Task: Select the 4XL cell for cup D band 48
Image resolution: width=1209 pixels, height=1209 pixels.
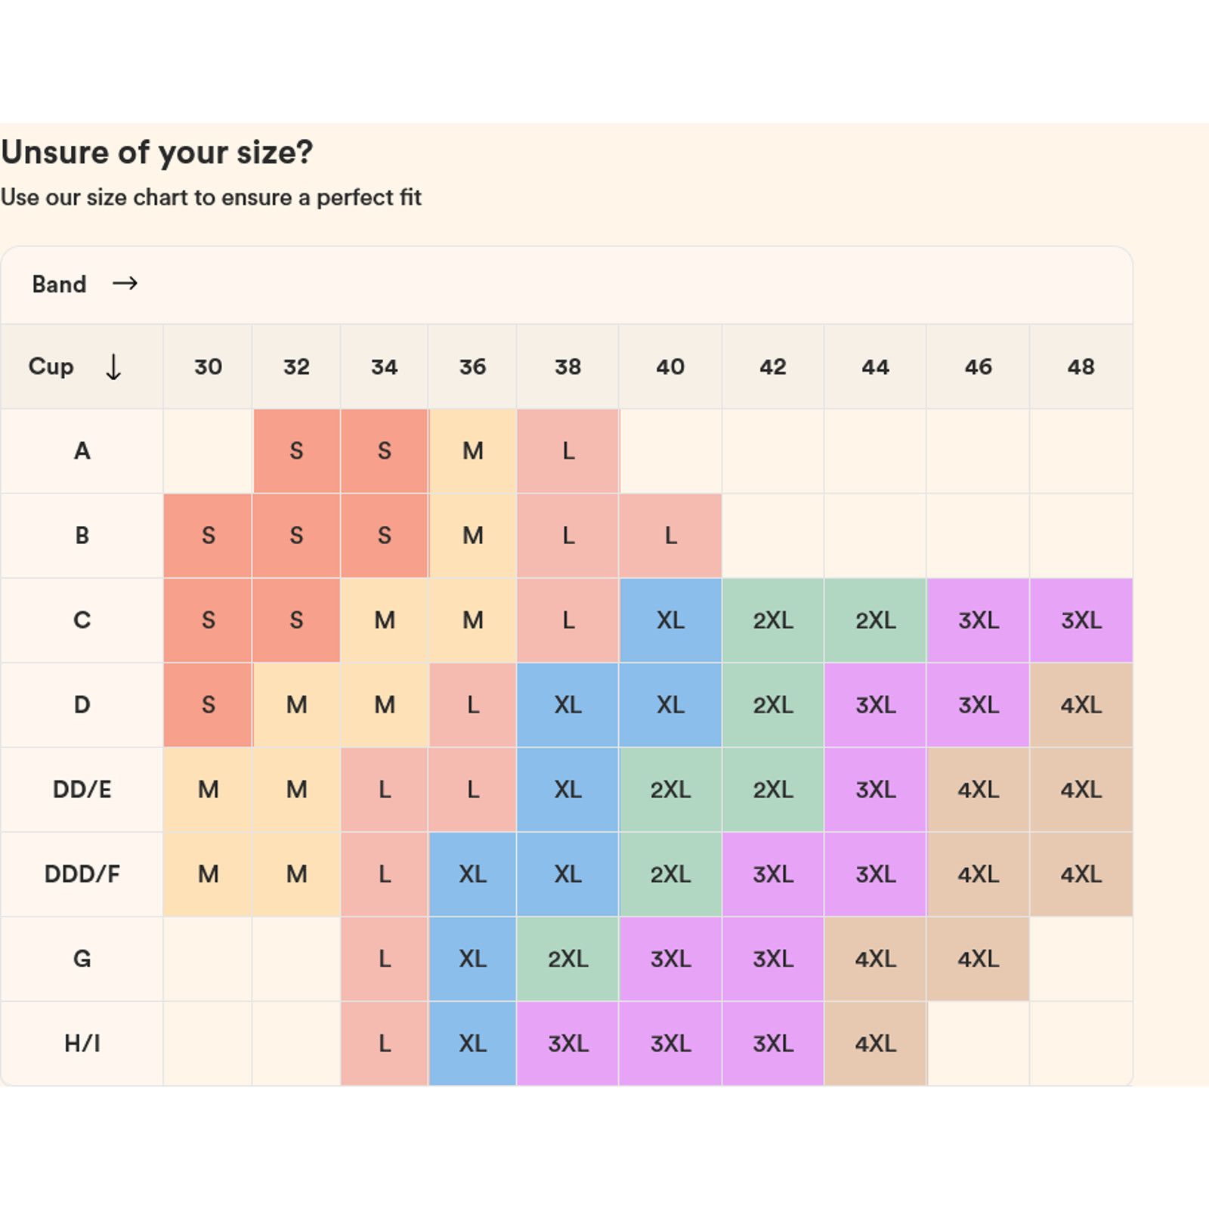Action: (x=1081, y=705)
